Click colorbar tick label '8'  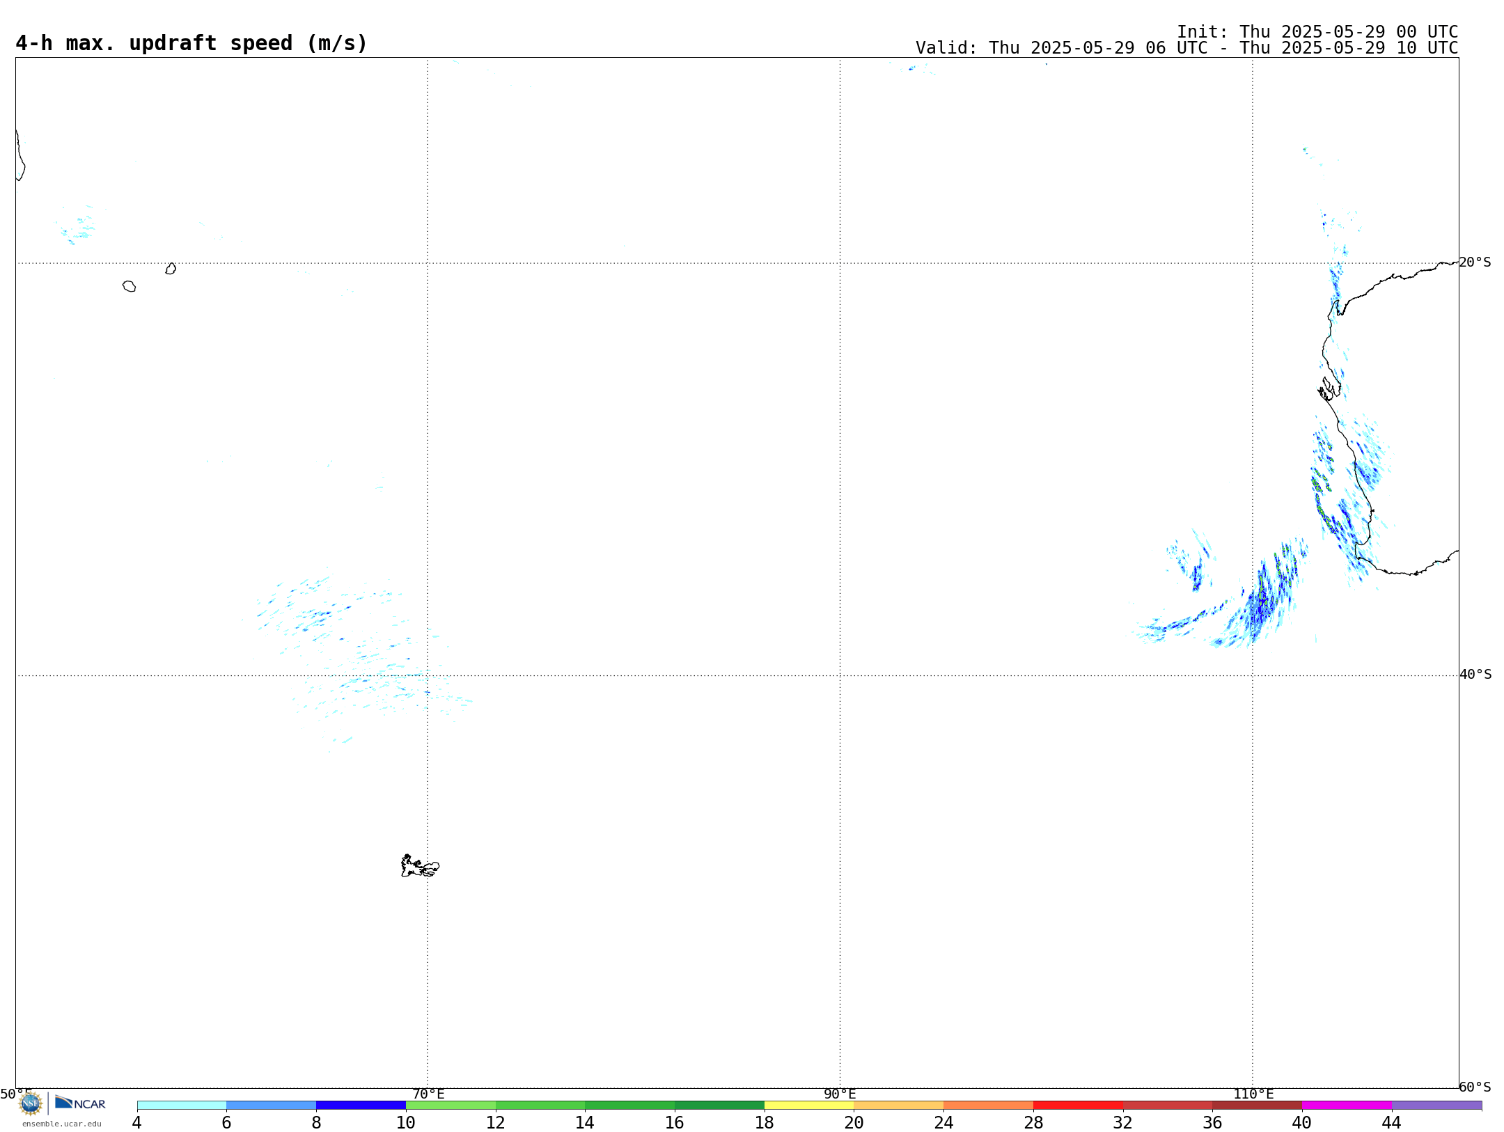(316, 1122)
